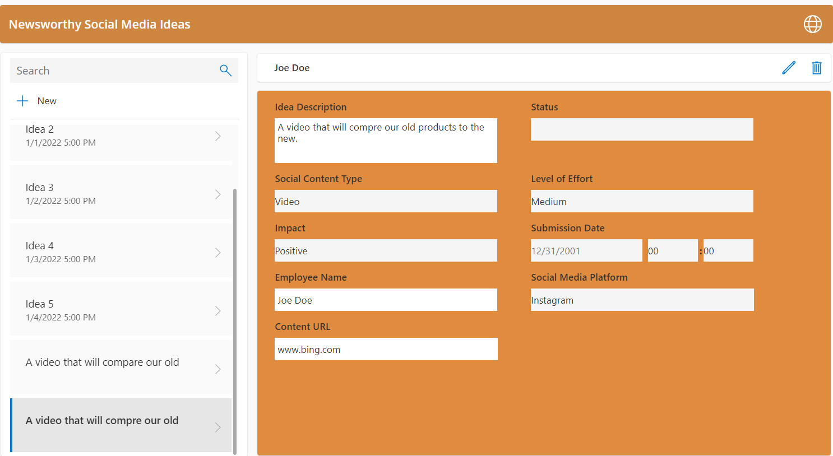This screenshot has width=833, height=456.
Task: Edit the Joe Doe record with pencil icon
Action: (x=789, y=67)
